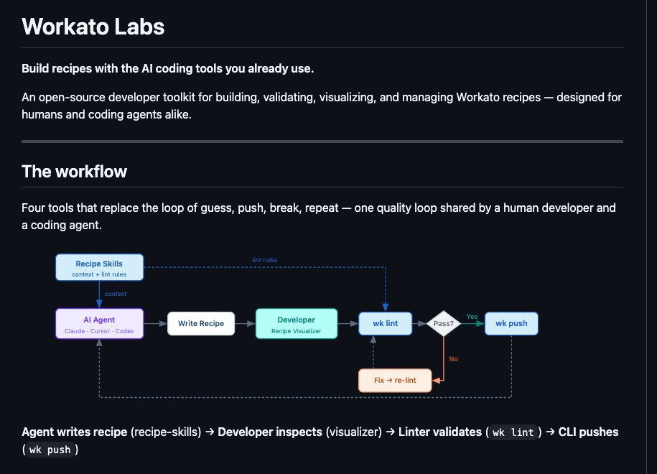Click the 'lint rules' edge label
The height and width of the screenshot is (474, 657).
click(264, 260)
